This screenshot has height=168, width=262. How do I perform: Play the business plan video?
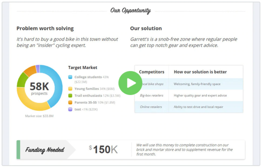[130, 83]
